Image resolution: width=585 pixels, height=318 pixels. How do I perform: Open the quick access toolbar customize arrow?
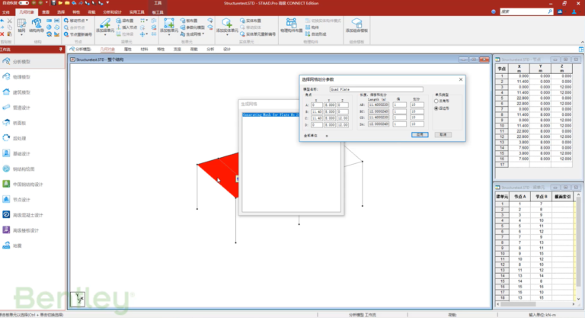(x=107, y=3)
